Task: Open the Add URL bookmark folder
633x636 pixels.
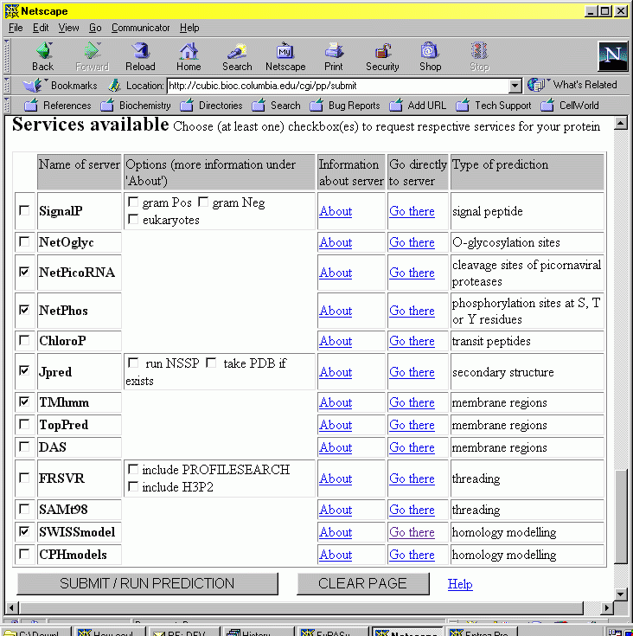Action: (x=418, y=106)
